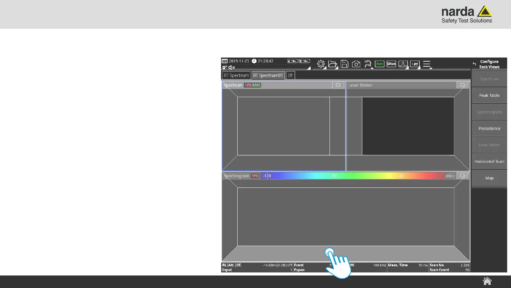The width and height of the screenshot is (511, 288).
Task: Toggle the RMS trace badge in Spectrum
Action: (x=257, y=85)
